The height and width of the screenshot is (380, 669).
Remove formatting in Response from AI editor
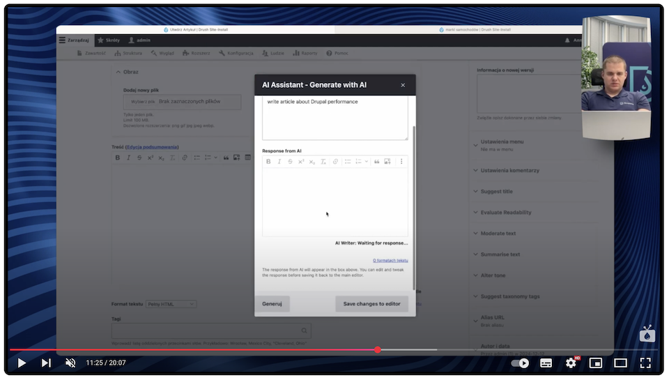point(323,161)
